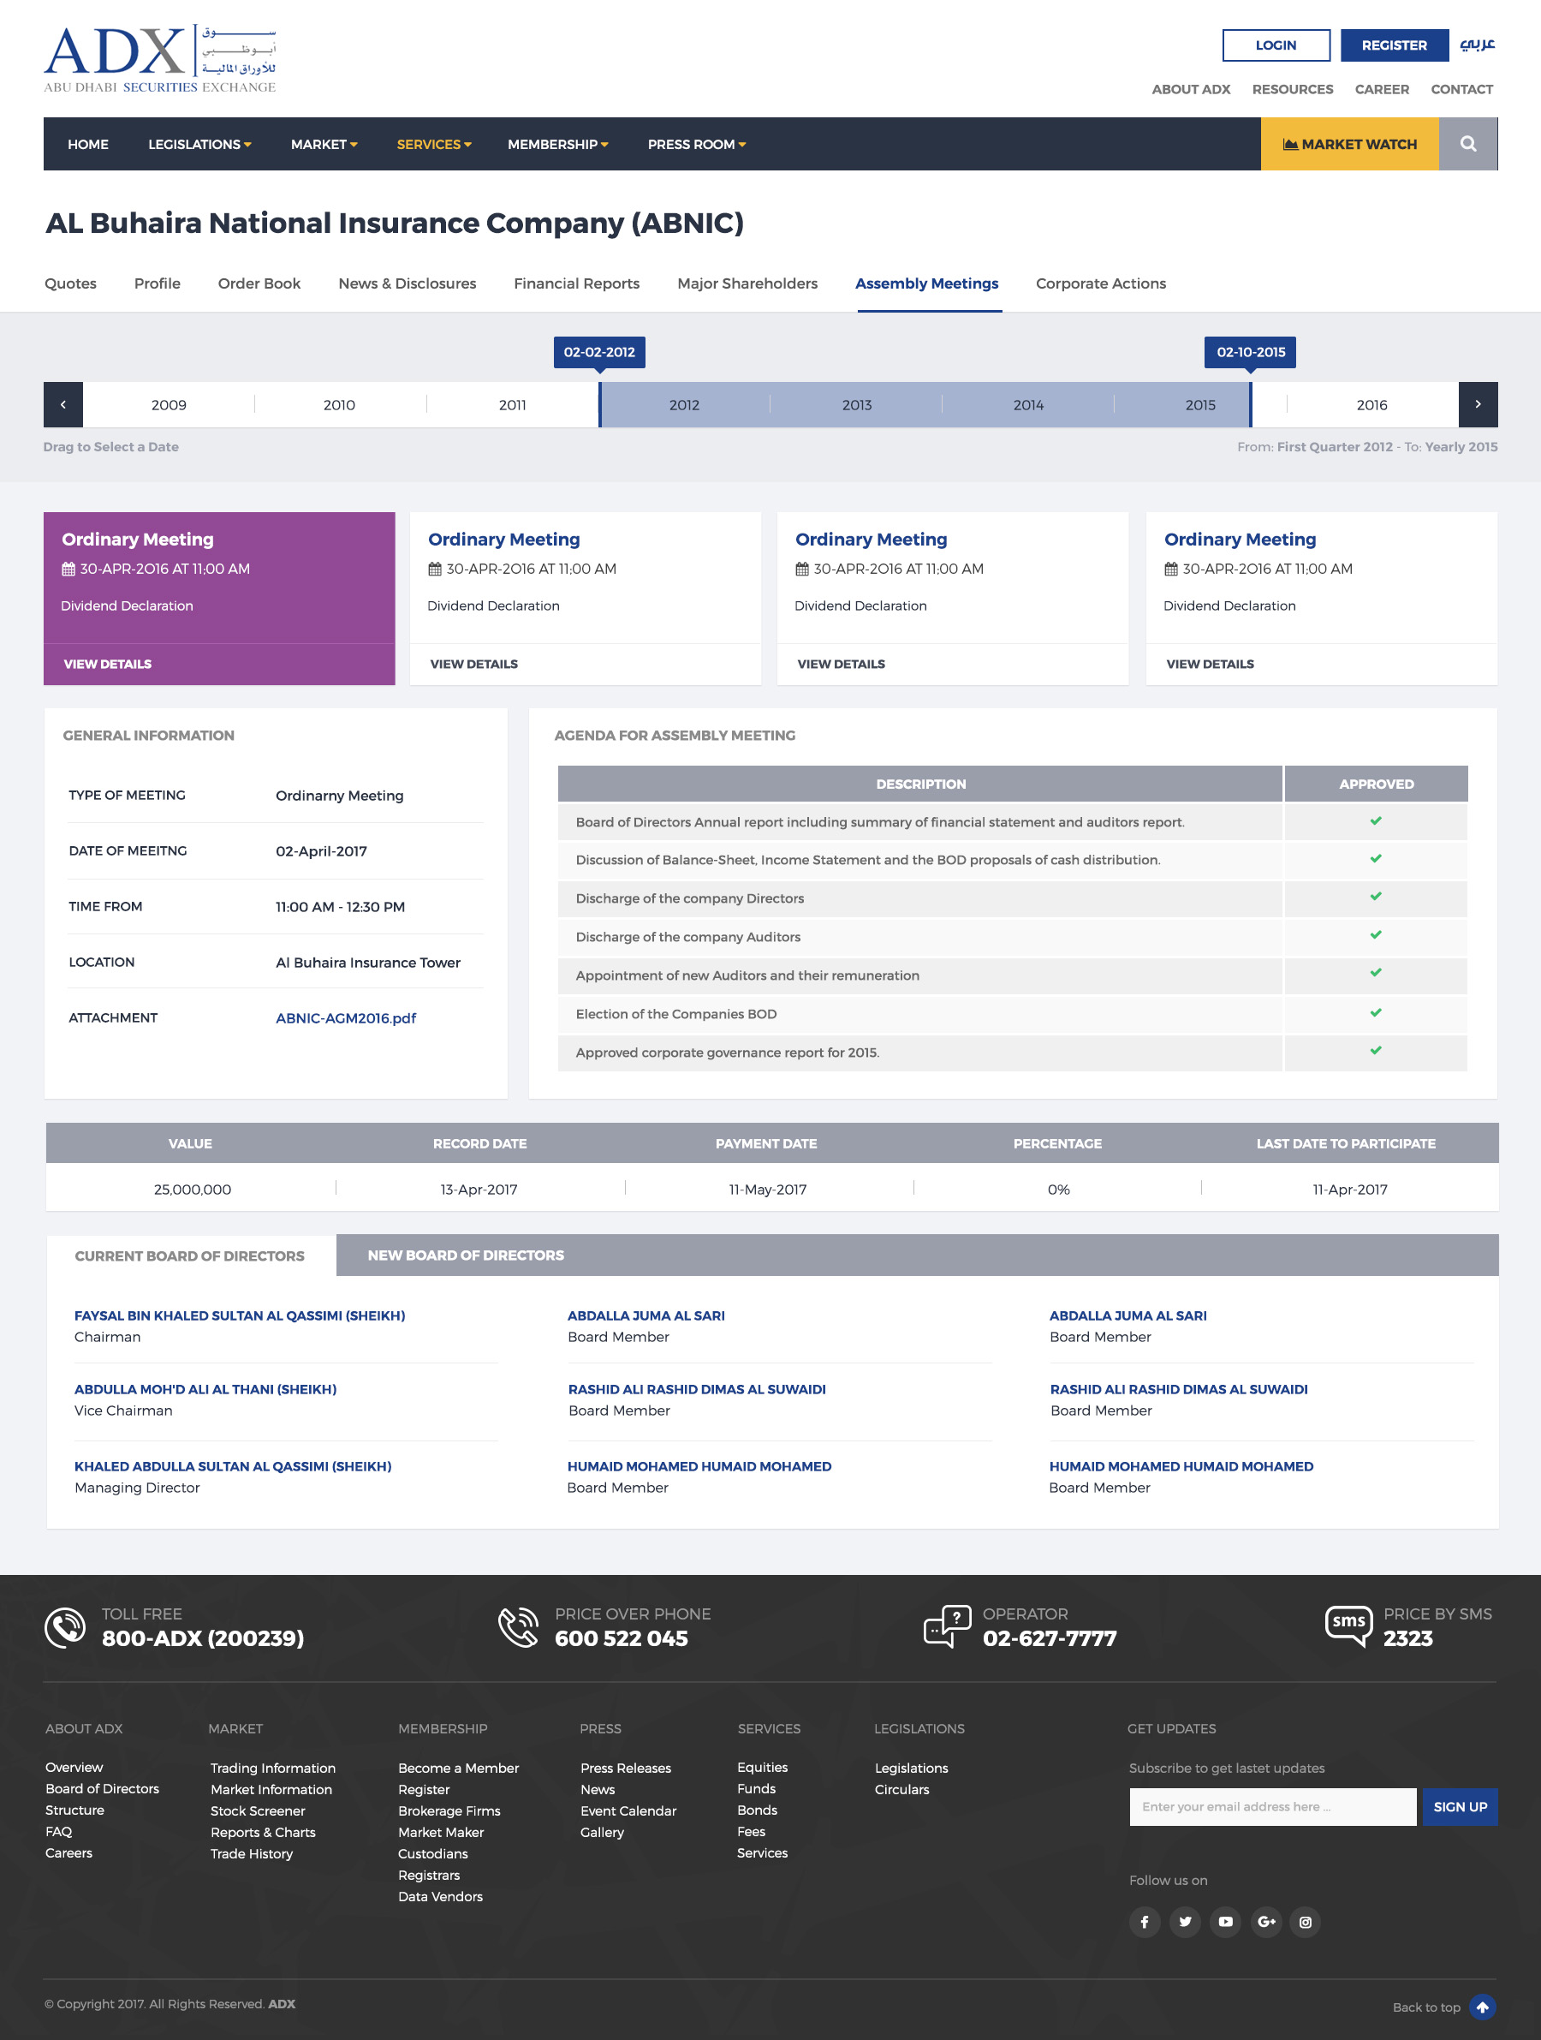Open the Facebook social icon in footer

(1144, 1922)
